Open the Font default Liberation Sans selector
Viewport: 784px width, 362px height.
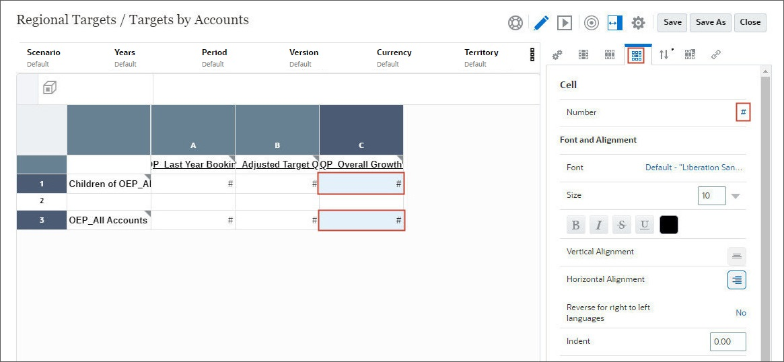pyautogui.click(x=695, y=168)
